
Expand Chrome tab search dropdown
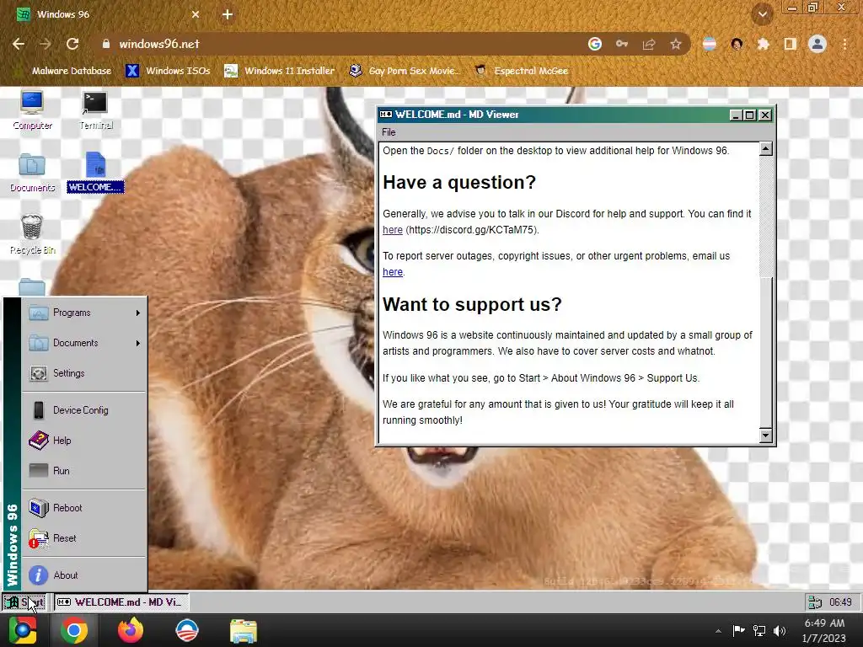point(763,14)
